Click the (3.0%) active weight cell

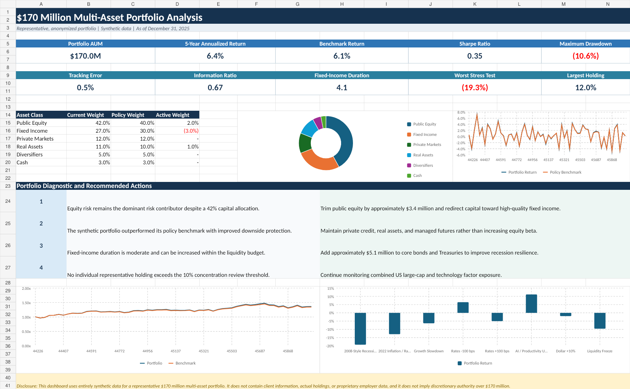pyautogui.click(x=177, y=131)
